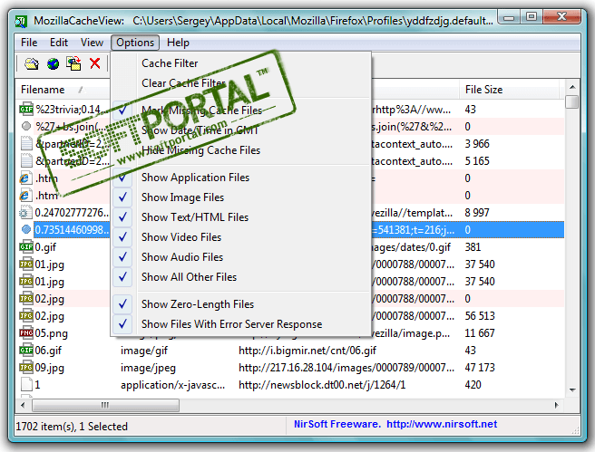The width and height of the screenshot is (595, 452).
Task: Open the File menu
Action: pos(29,43)
